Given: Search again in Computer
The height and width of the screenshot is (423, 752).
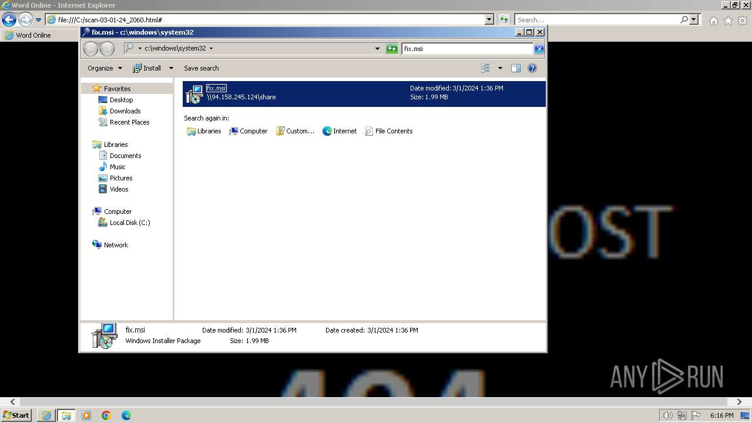Looking at the screenshot, I should 249,131.
